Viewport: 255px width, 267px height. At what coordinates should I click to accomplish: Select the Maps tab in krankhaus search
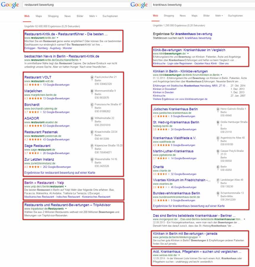pos(194,16)
